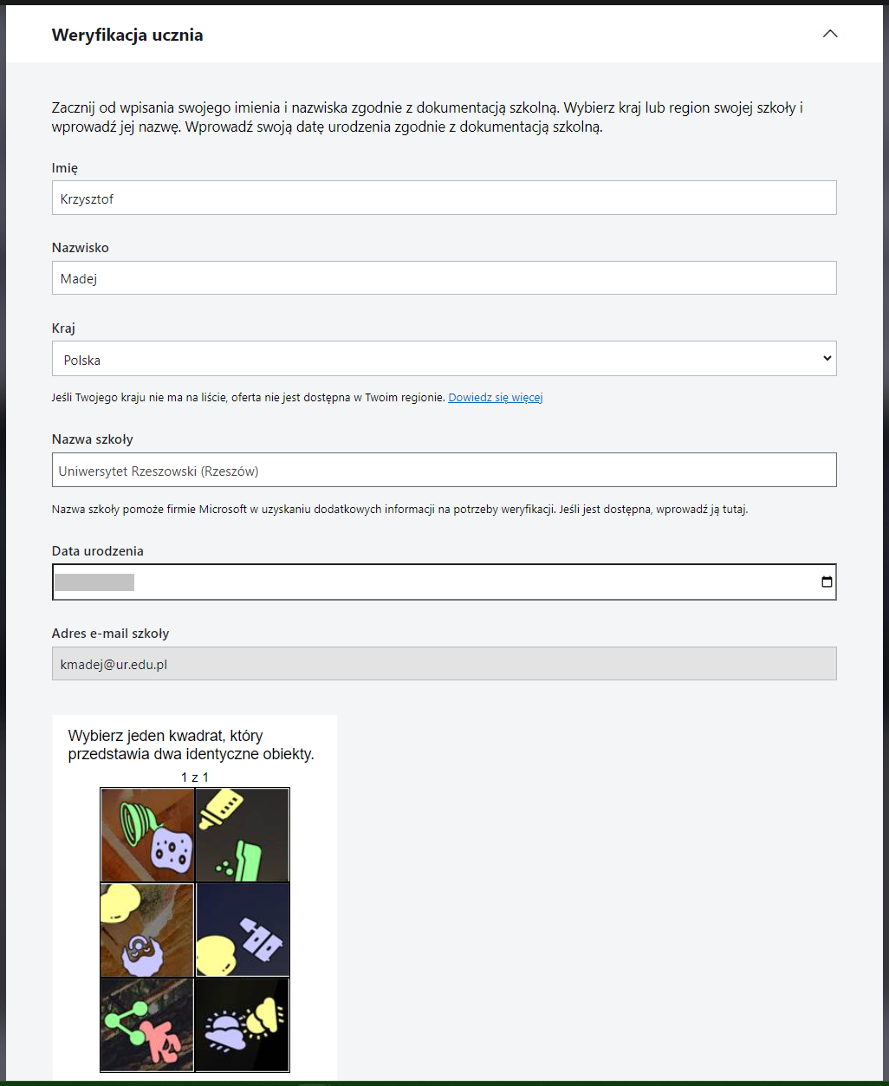Open the Dowiedz się więcej link

[495, 398]
